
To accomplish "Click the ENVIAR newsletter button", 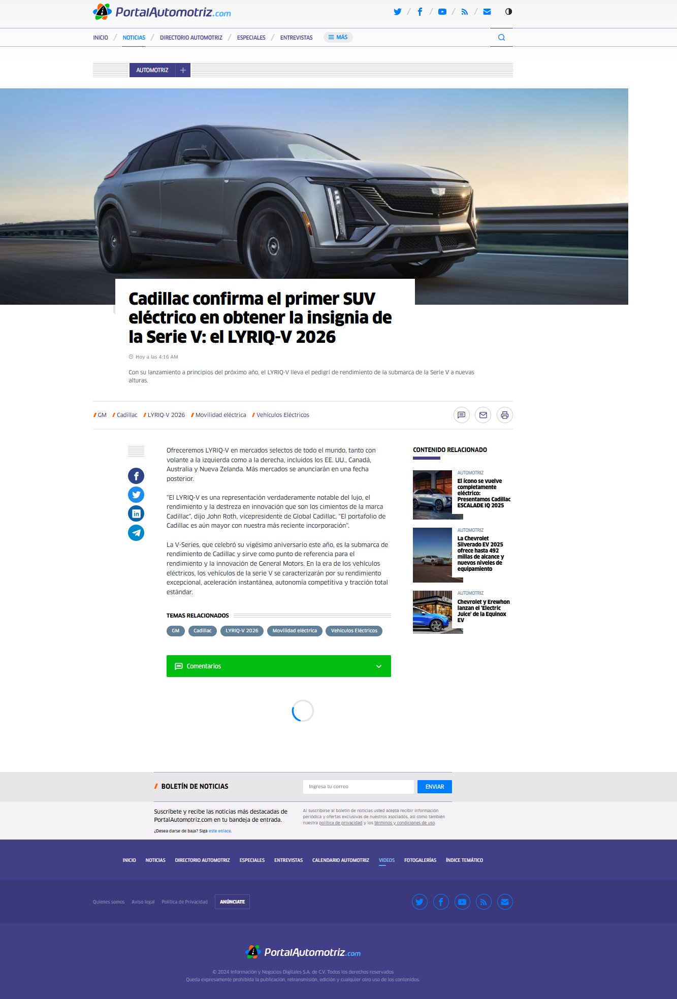I will (x=435, y=787).
